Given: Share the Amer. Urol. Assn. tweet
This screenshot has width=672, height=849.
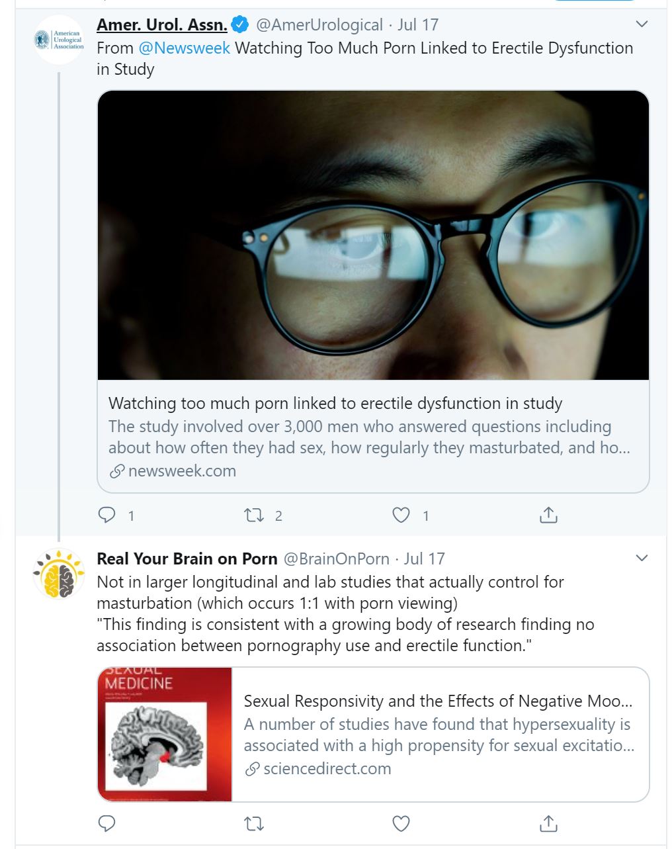Looking at the screenshot, I should [x=548, y=515].
